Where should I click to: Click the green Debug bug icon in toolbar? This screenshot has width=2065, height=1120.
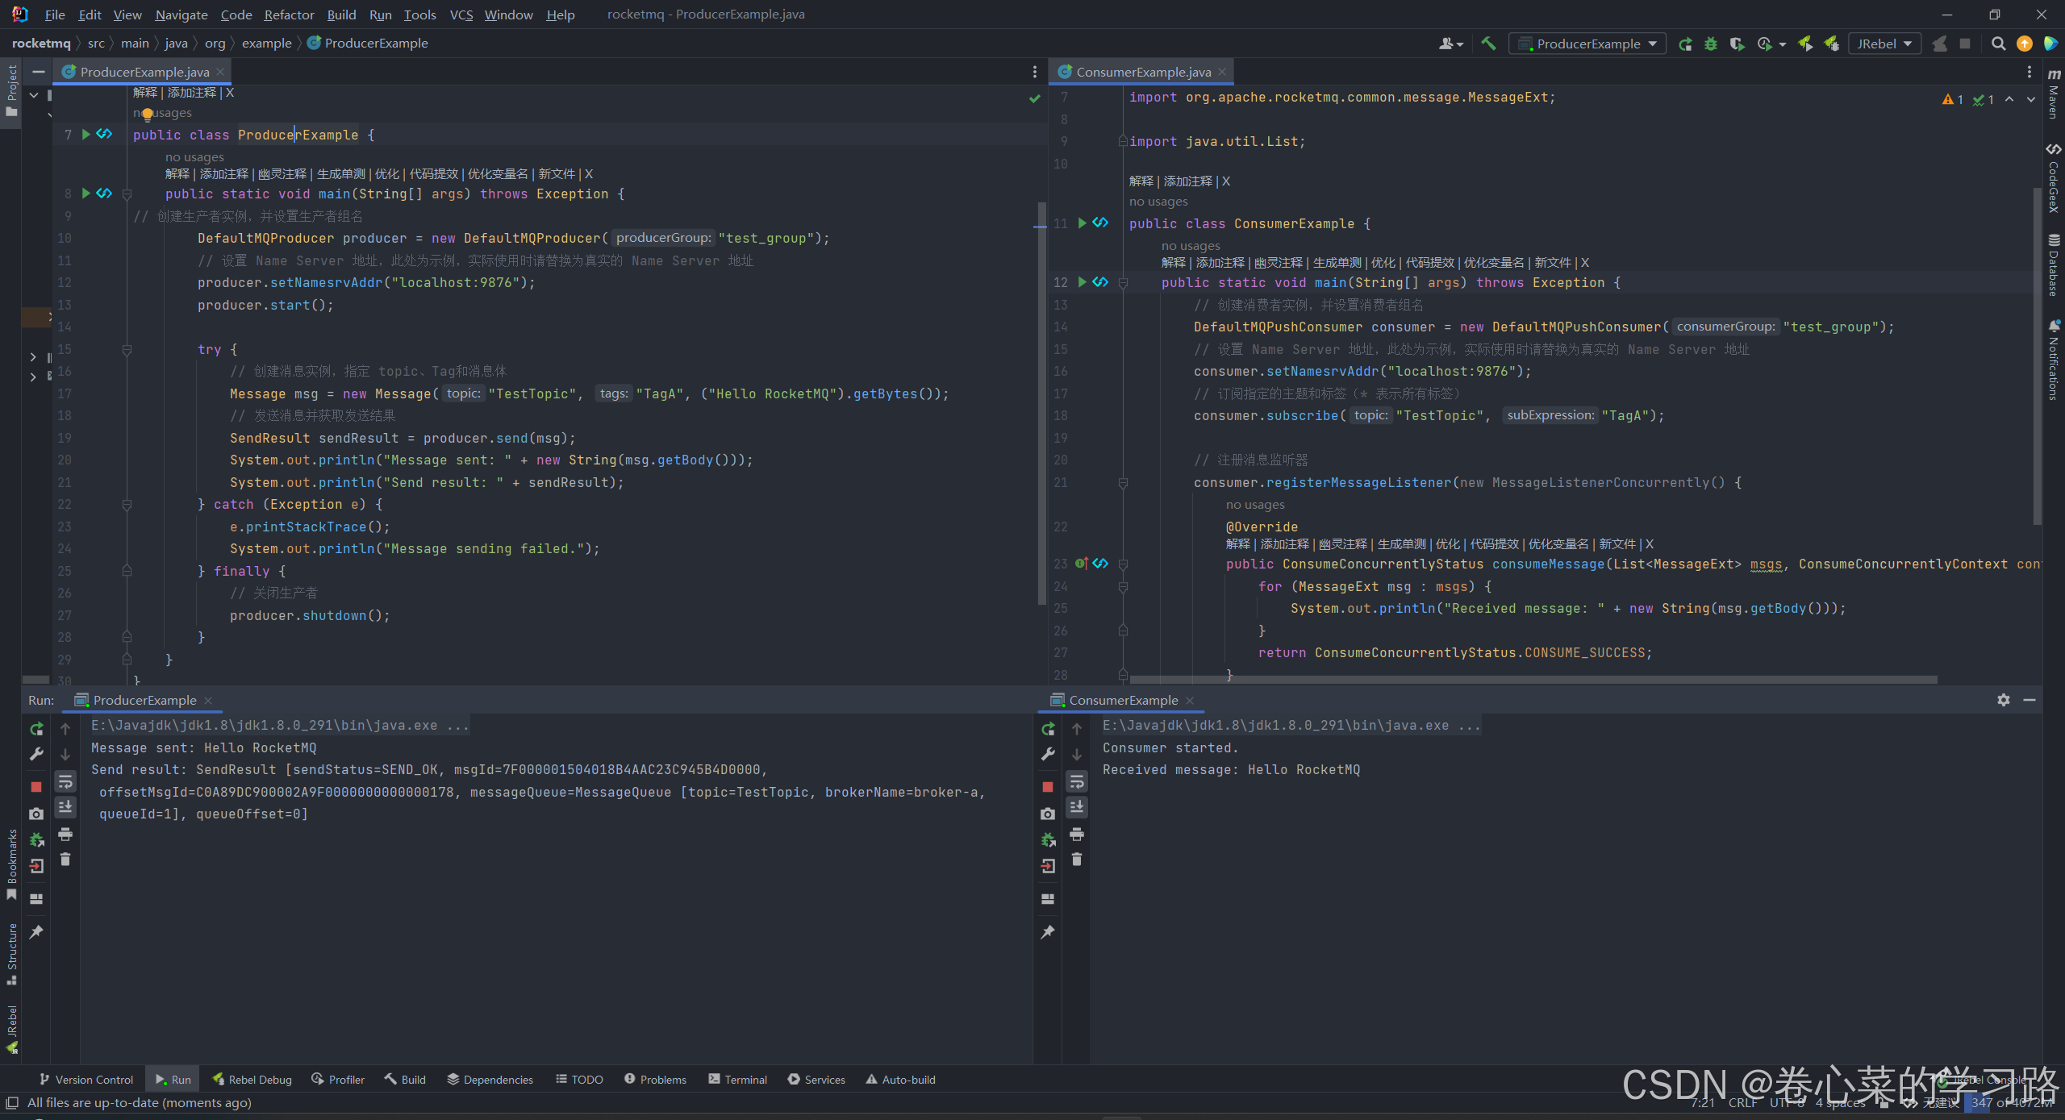pyautogui.click(x=1711, y=44)
